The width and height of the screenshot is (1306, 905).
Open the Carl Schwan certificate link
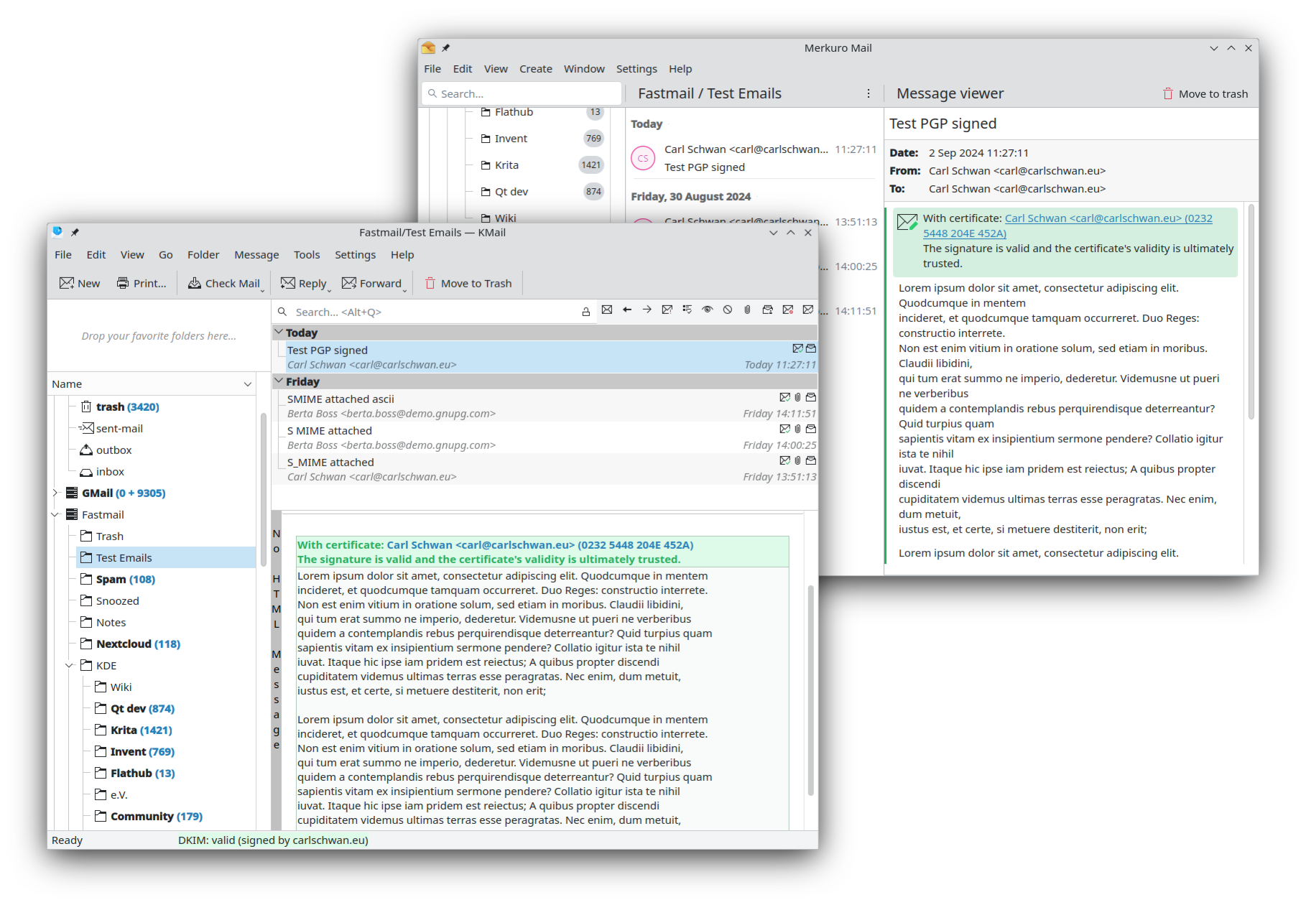click(1108, 218)
